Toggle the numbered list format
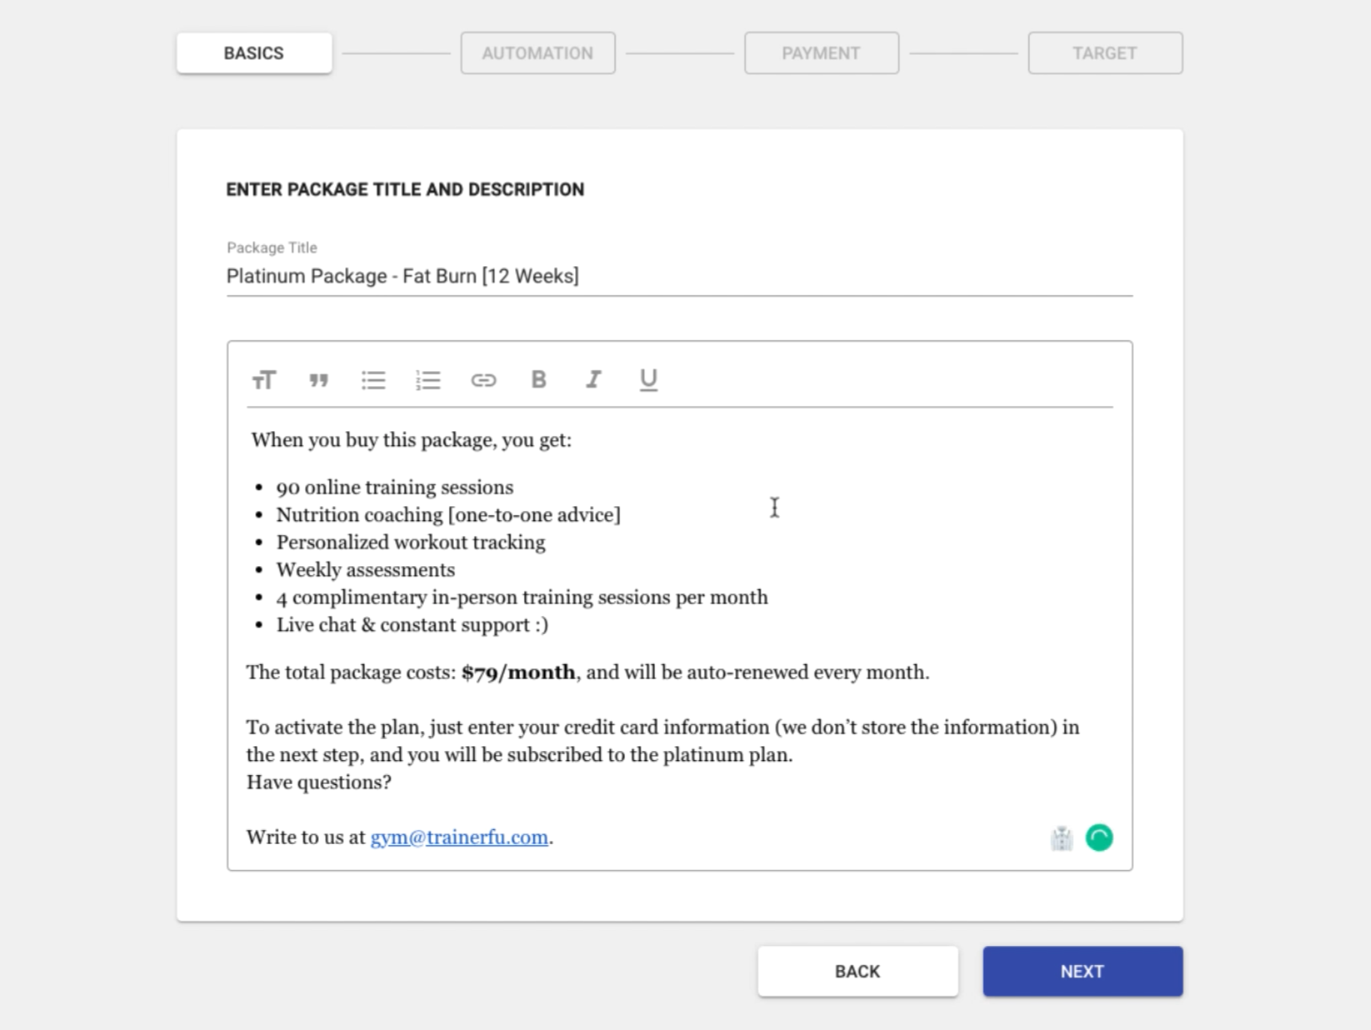Image resolution: width=1371 pixels, height=1030 pixels. [x=428, y=380]
